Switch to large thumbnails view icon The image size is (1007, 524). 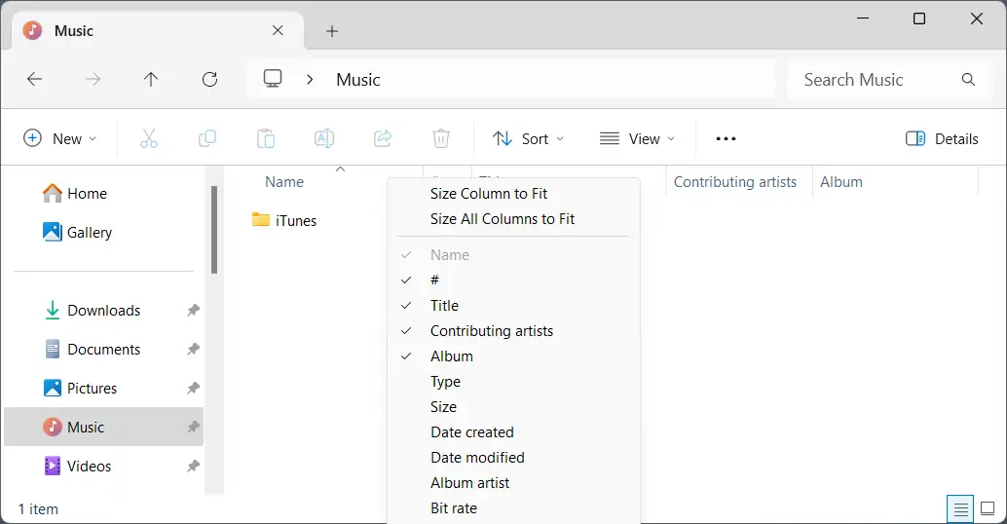click(988, 508)
